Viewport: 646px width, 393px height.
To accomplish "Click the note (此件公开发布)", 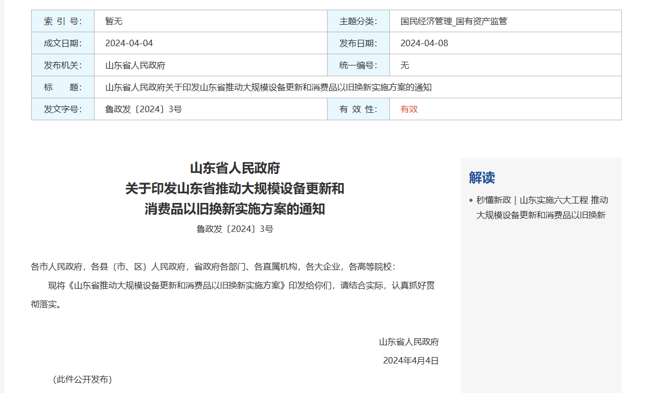I will tap(82, 380).
